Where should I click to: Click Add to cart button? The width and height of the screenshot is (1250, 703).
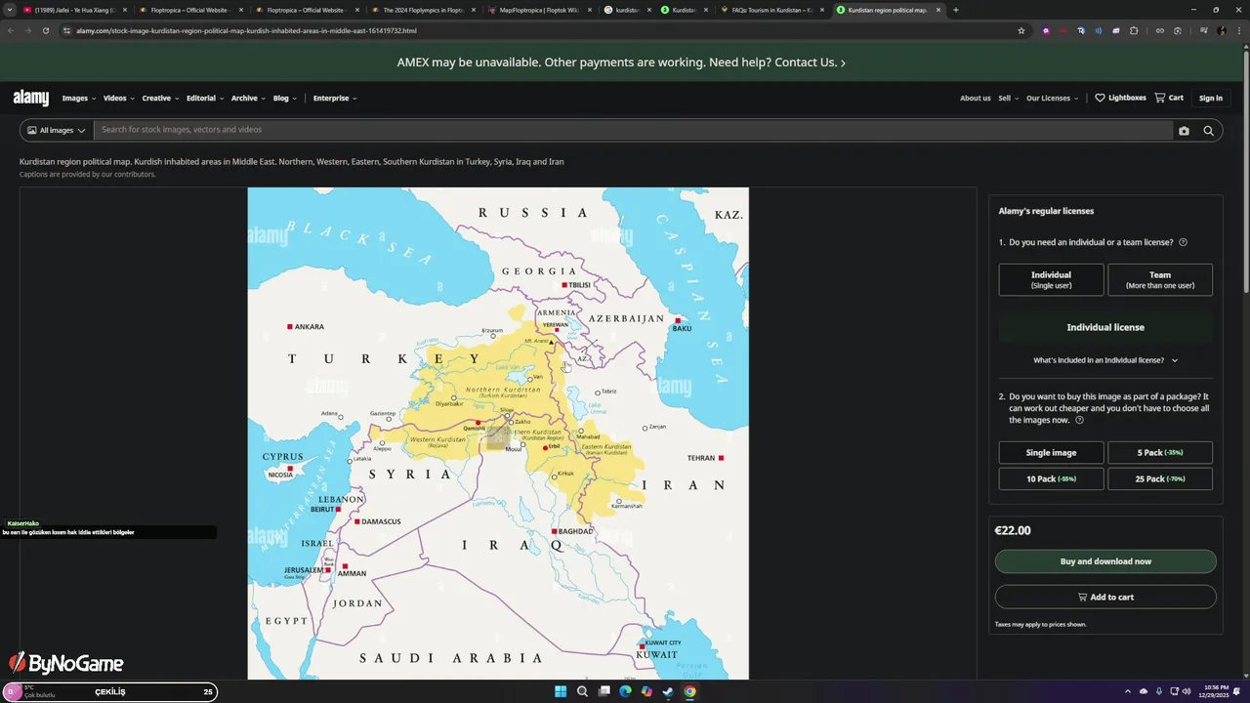1105,597
